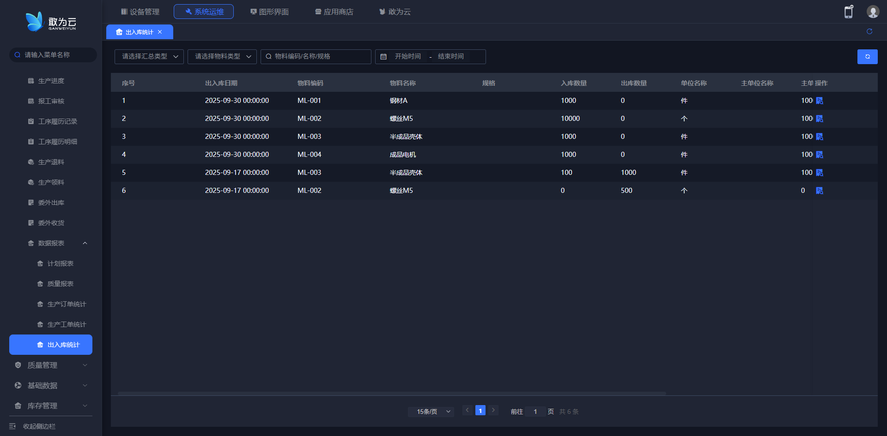Click the detail icon in row 1
Viewport: 887px width, 436px height.
pyautogui.click(x=820, y=101)
